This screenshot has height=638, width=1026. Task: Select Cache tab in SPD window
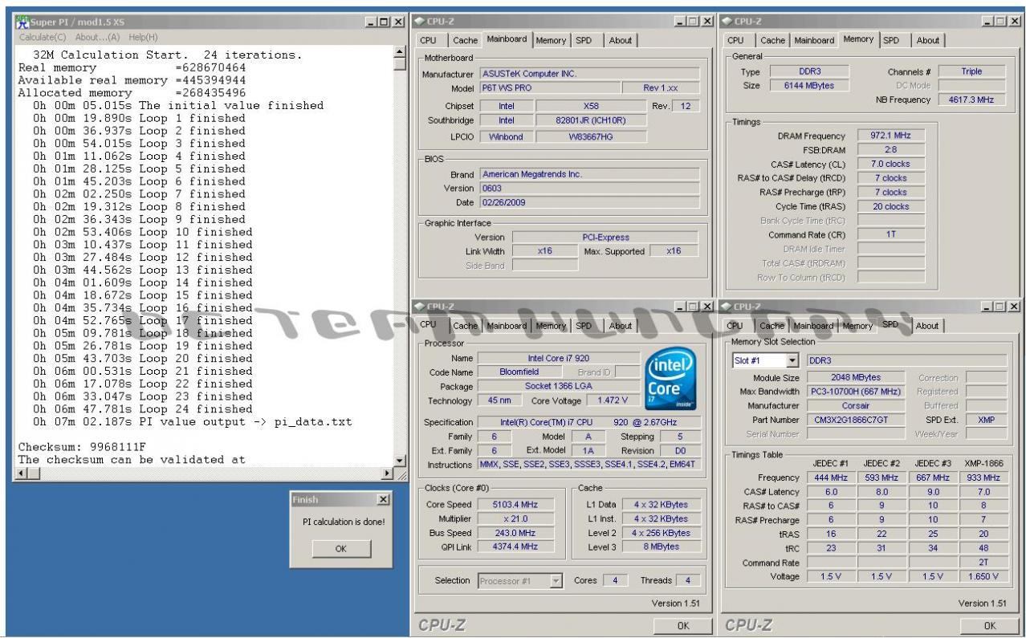(772, 326)
